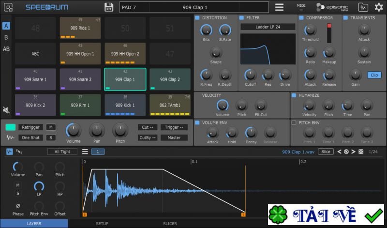Open the Master output dropdown

coord(174,137)
